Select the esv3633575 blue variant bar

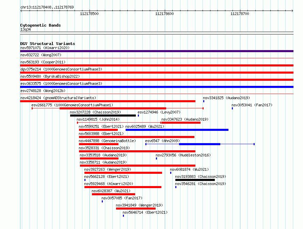point(157,87)
